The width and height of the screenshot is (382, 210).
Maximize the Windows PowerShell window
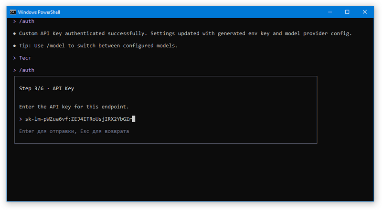347,12
